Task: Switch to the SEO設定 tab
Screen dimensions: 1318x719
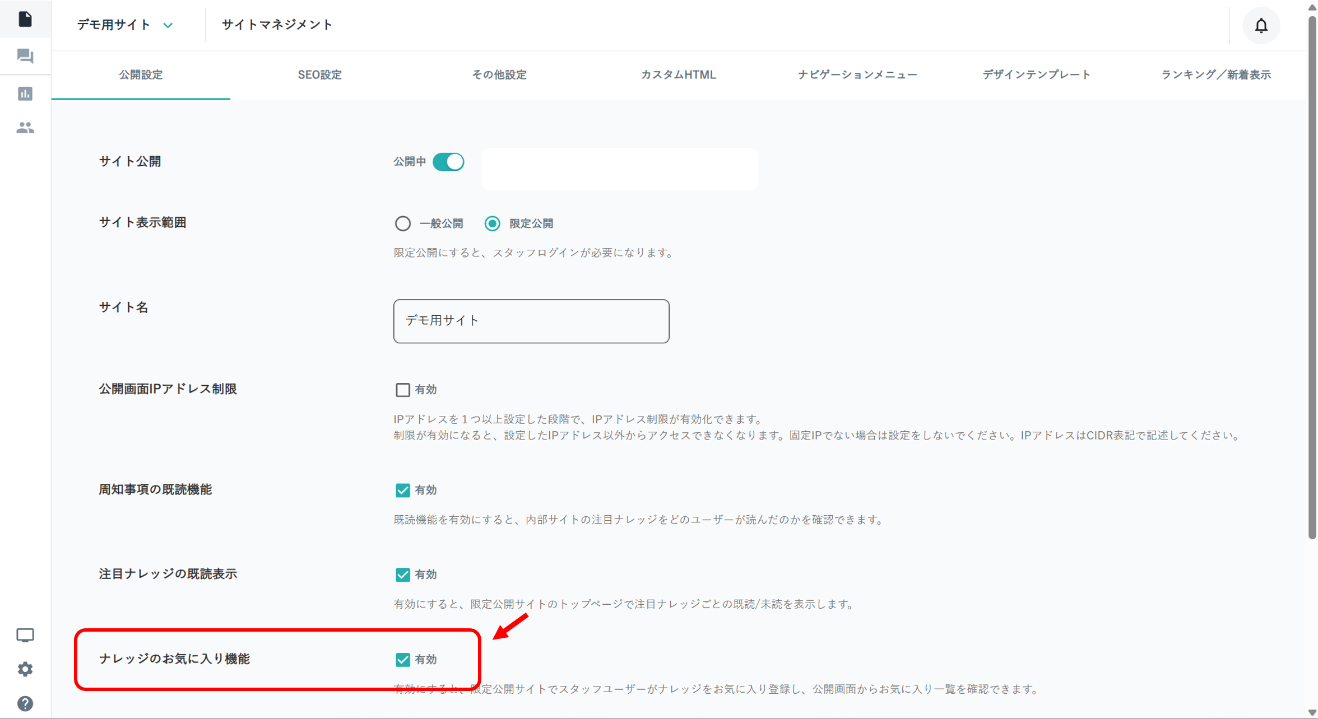Action: click(x=320, y=75)
